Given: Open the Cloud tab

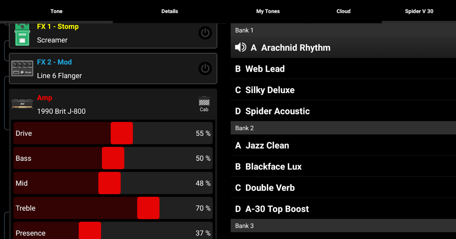Looking at the screenshot, I should click(343, 11).
